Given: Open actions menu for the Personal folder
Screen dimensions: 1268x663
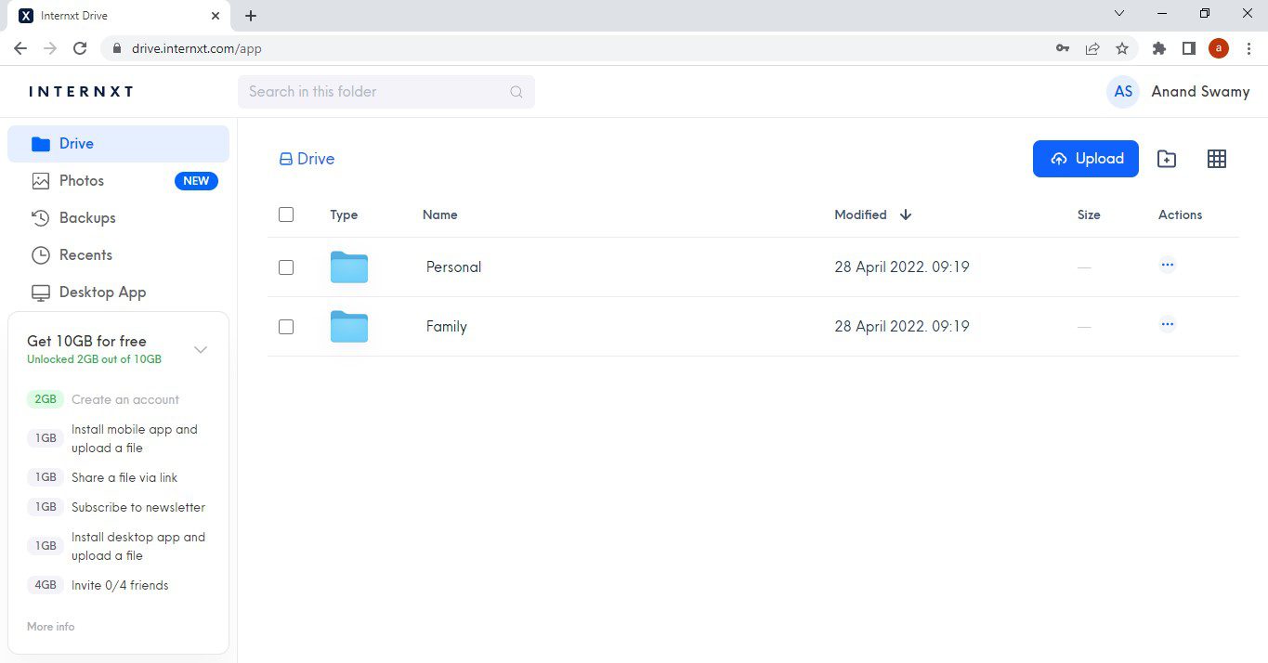Looking at the screenshot, I should (x=1167, y=266).
